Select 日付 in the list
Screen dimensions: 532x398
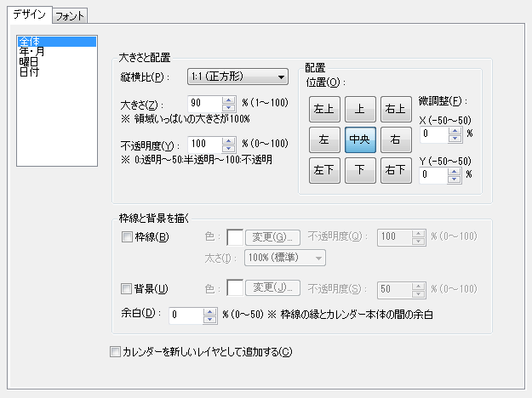click(x=28, y=72)
